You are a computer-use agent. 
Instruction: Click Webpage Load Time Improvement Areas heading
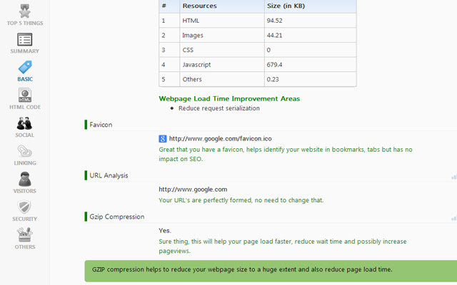[229, 98]
